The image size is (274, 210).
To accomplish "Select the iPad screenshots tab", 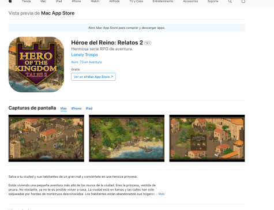I will pos(89,108).
